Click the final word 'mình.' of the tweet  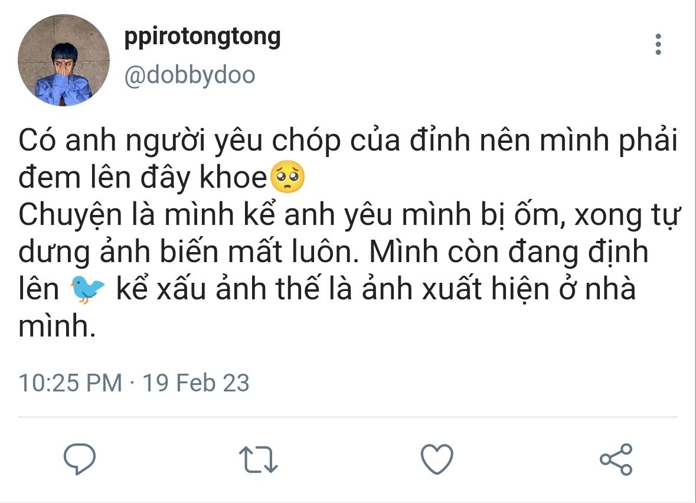click(x=57, y=326)
